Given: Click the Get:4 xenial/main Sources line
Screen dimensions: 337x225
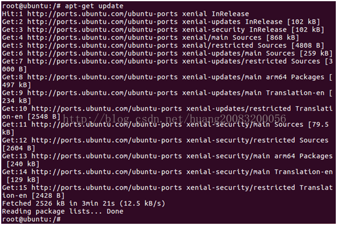Looking at the screenshot, I should [150, 37].
